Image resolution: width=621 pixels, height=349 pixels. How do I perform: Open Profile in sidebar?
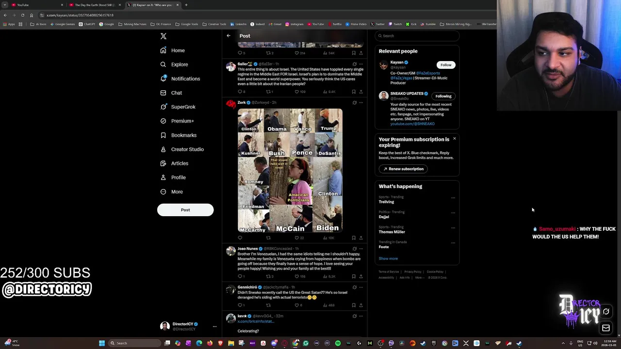click(173, 177)
